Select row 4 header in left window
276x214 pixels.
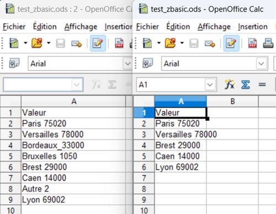tap(10, 145)
